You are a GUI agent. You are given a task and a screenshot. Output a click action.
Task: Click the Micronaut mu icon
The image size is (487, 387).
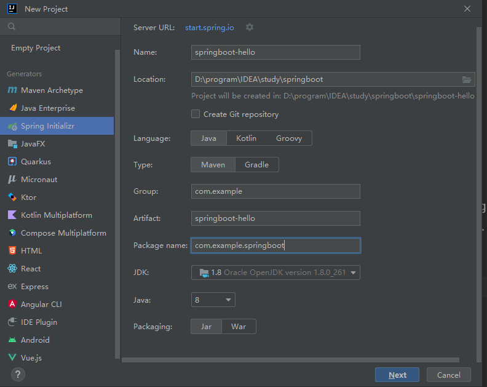pyautogui.click(x=12, y=180)
